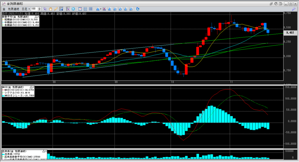Click the delete indicator red-X chart icon
299x162 pixels.
pyautogui.click(x=104, y=9)
